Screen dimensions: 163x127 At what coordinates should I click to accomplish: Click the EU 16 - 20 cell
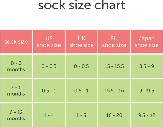(114, 115)
